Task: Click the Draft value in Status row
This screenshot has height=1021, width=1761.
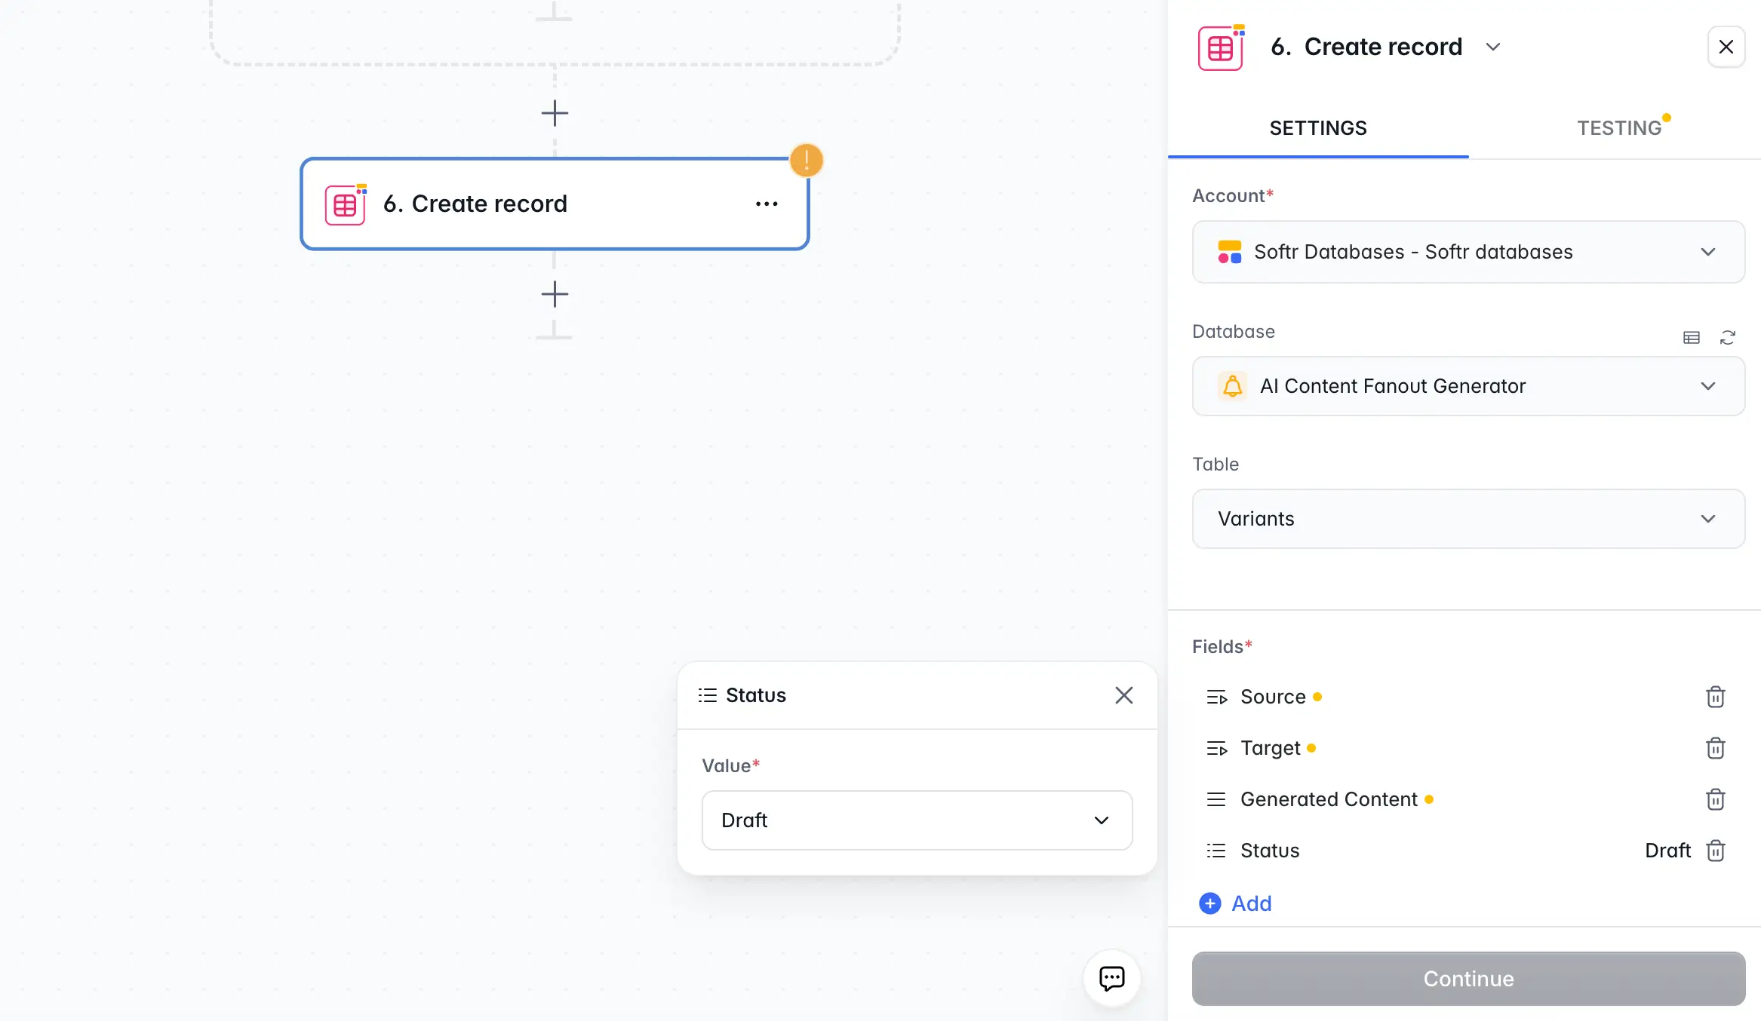Action: pos(1667,851)
